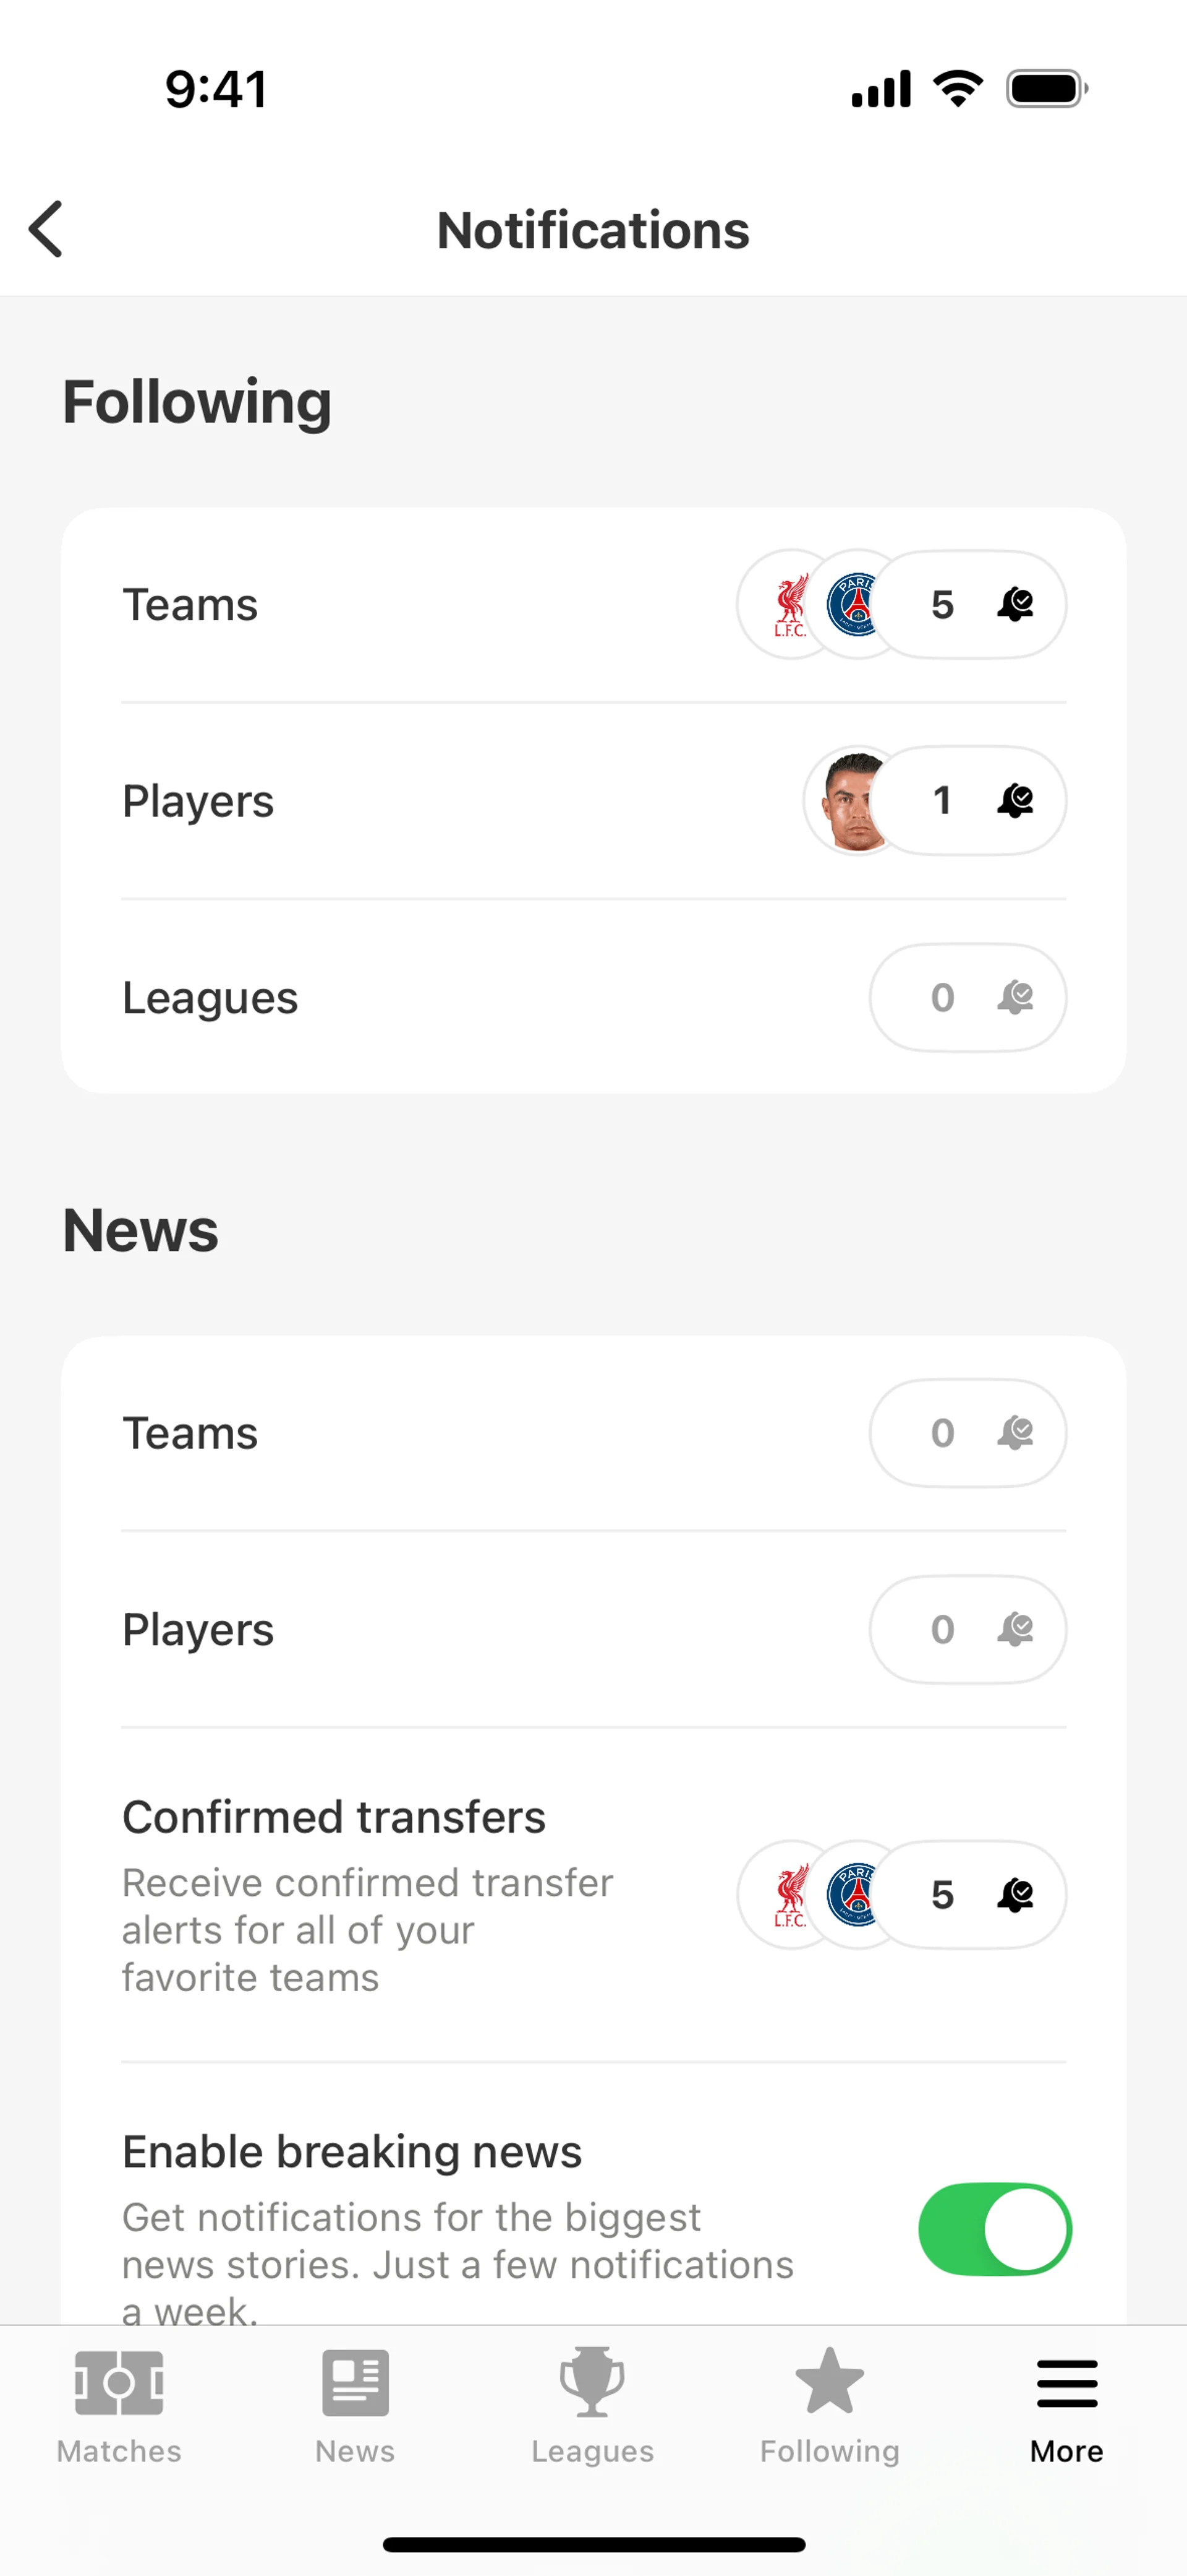This screenshot has width=1187, height=2576.
Task: Tap the Liverpool crest in Following Teams row
Action: click(789, 605)
